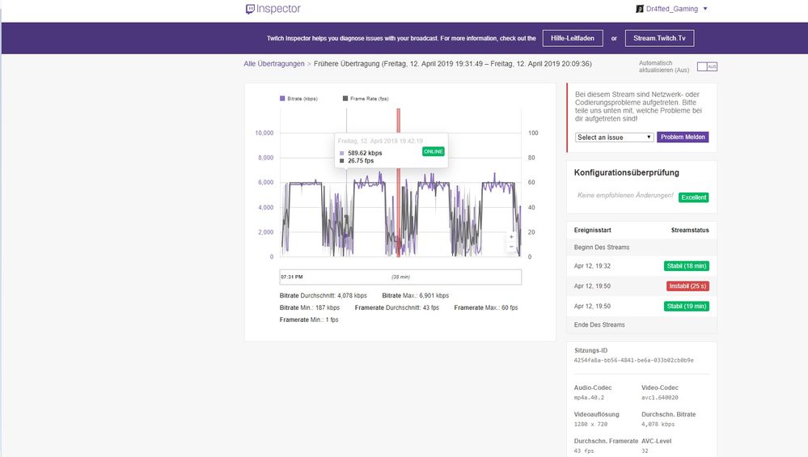Open the Stream.Twitch.Tv button

click(659, 38)
